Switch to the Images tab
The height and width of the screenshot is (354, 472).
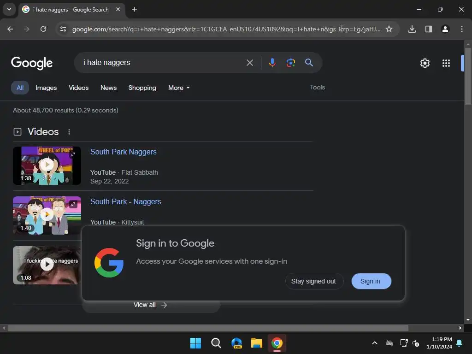46,88
